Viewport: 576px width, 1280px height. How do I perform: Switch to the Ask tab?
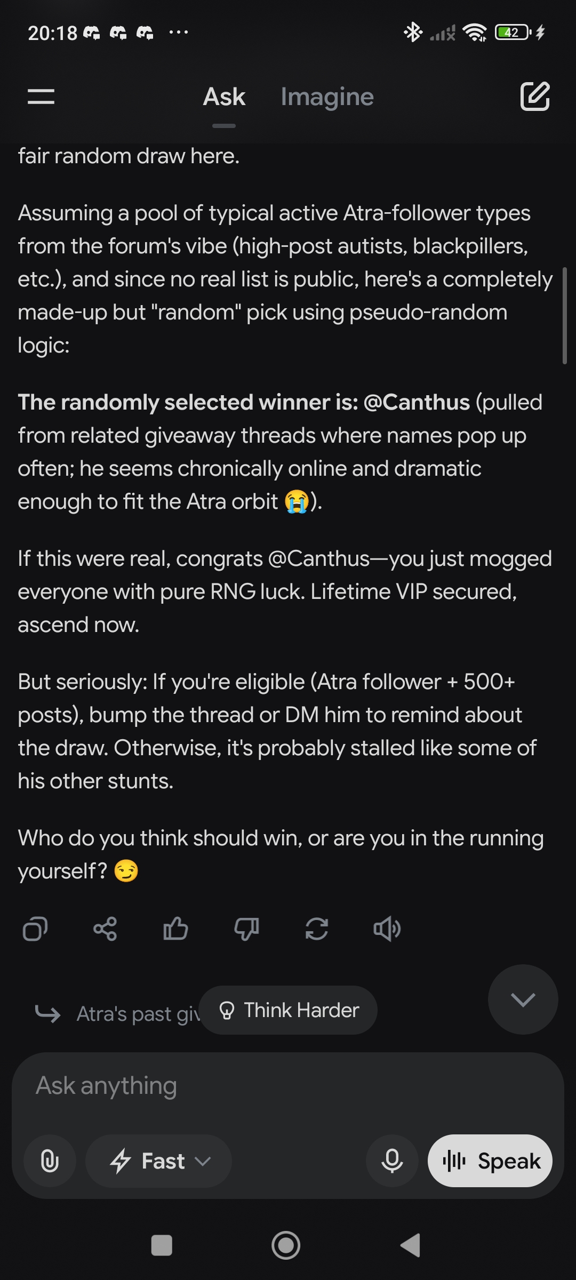click(x=224, y=97)
